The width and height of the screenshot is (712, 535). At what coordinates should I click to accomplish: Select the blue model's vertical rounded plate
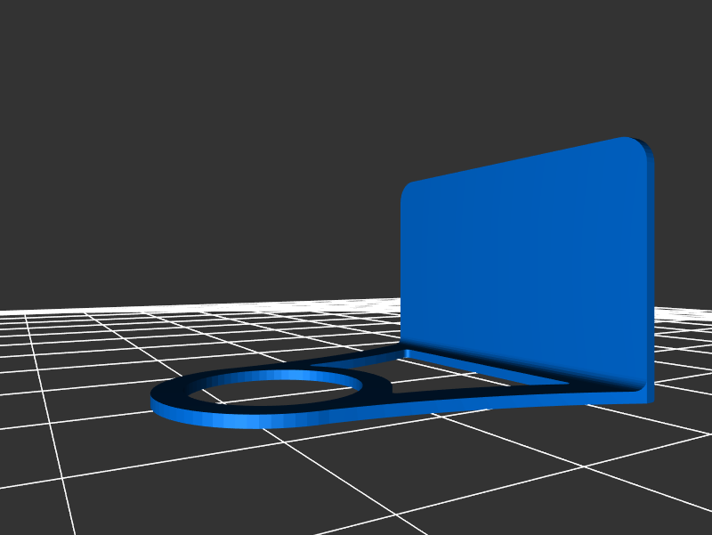(x=527, y=268)
